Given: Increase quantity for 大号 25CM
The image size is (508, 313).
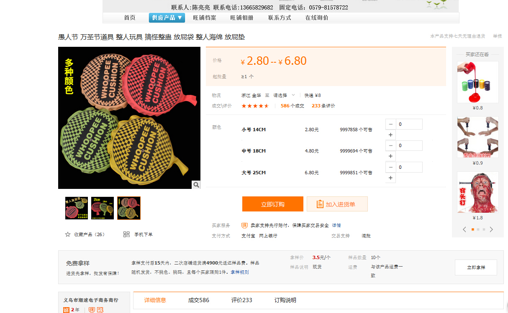Looking at the screenshot, I should pos(390,178).
